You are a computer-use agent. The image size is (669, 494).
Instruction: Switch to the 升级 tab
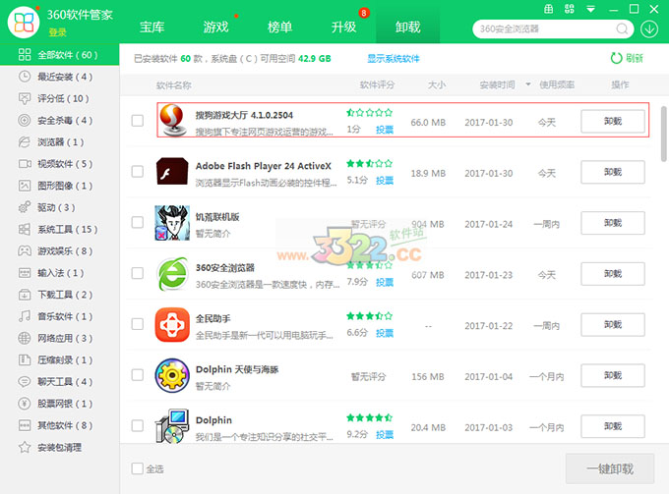click(344, 27)
